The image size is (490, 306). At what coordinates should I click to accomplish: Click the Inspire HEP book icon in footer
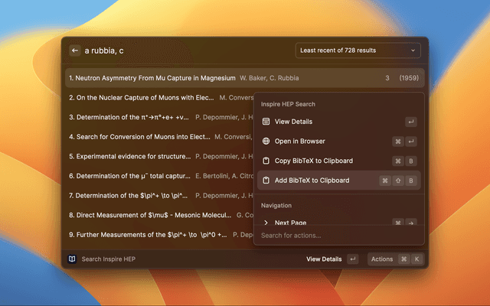73,259
